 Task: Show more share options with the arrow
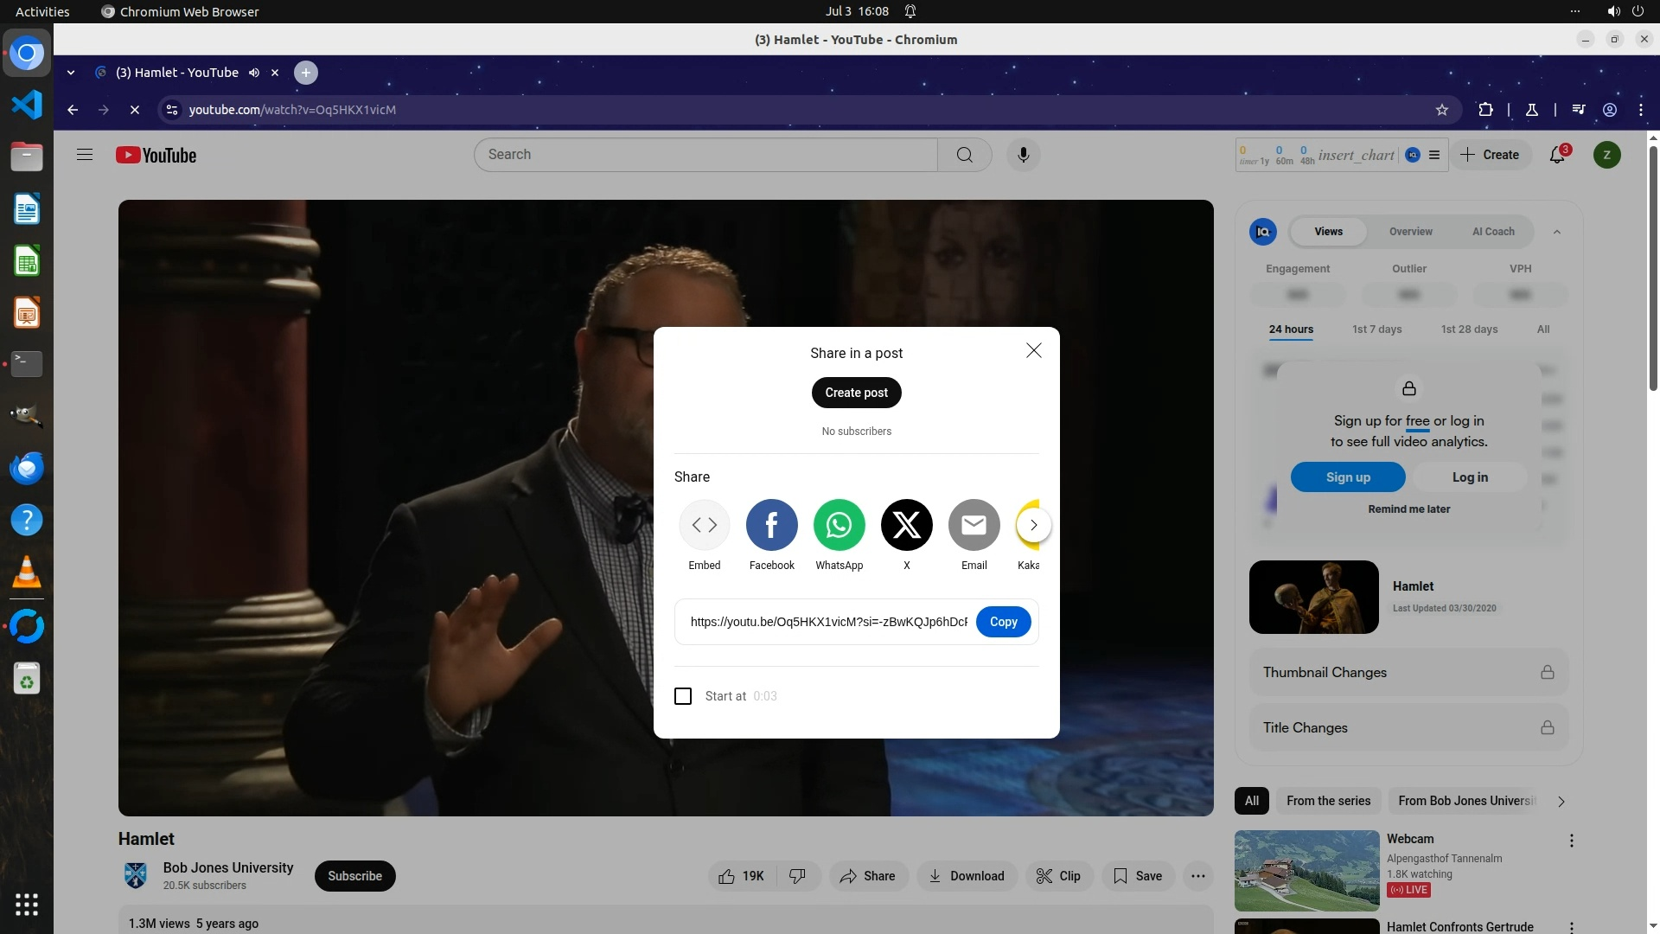click(x=1033, y=525)
